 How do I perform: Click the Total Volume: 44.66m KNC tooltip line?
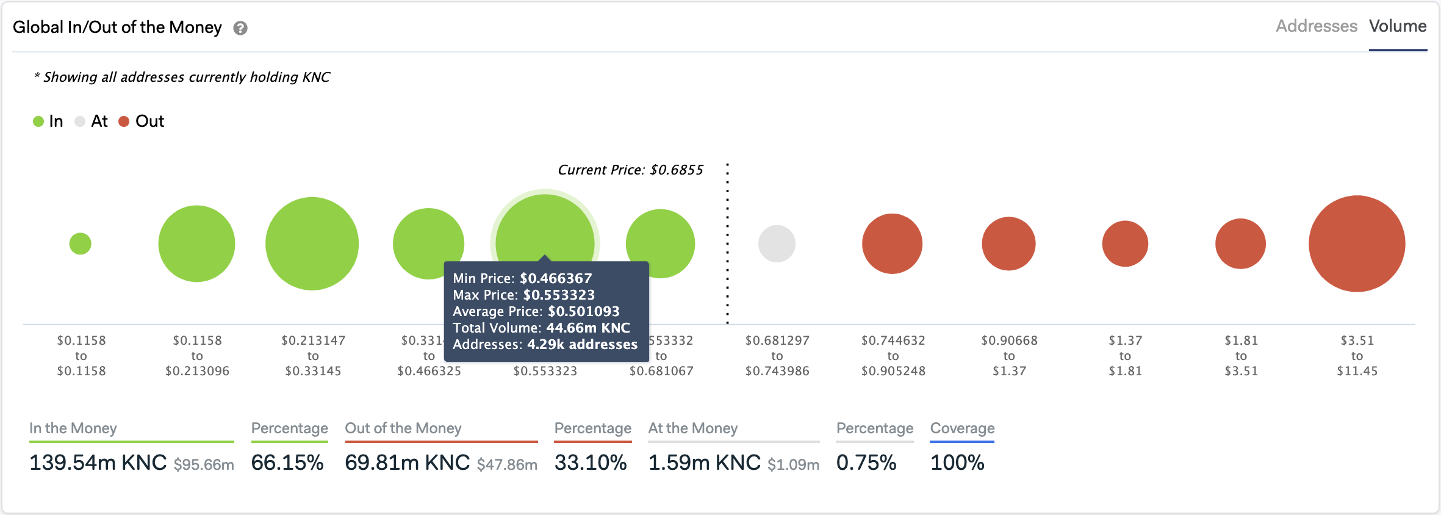pos(541,328)
